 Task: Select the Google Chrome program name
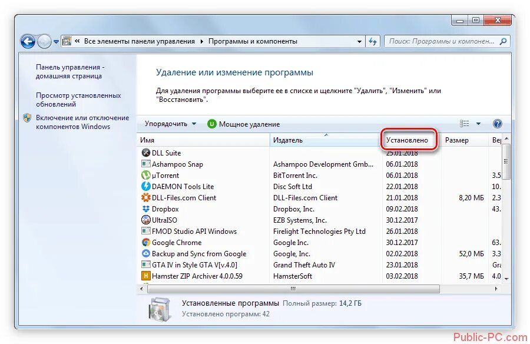pyautogui.click(x=177, y=243)
